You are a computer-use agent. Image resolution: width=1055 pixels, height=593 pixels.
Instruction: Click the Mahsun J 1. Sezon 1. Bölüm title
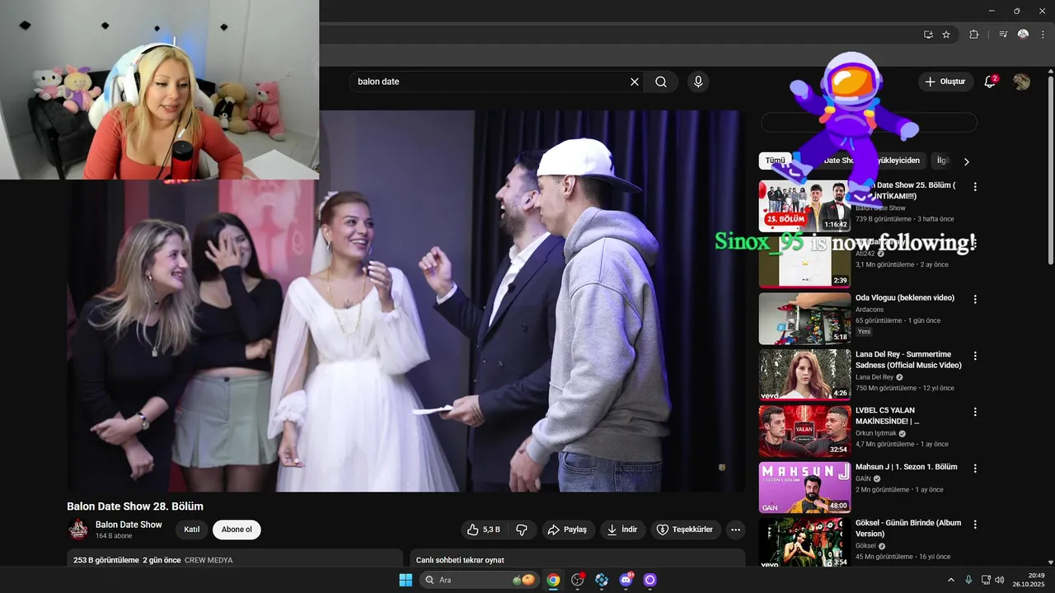(907, 467)
